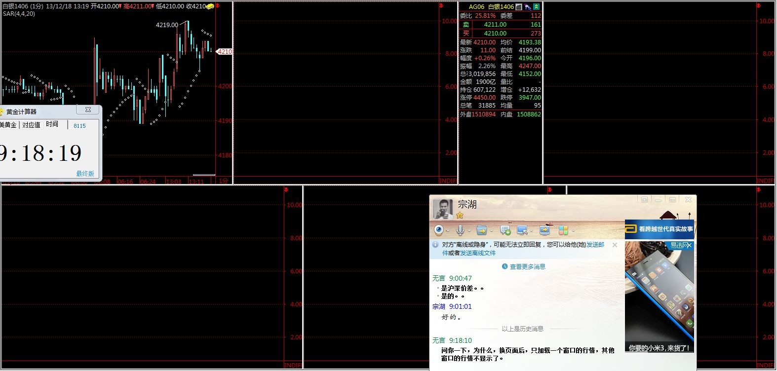This screenshot has height=371, width=777.
Task: Click the 你要的小米3,来货了! ad image
Action: (660, 297)
